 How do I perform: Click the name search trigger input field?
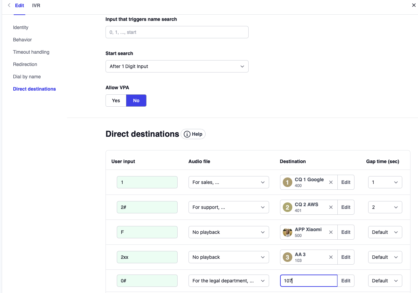pos(177,32)
